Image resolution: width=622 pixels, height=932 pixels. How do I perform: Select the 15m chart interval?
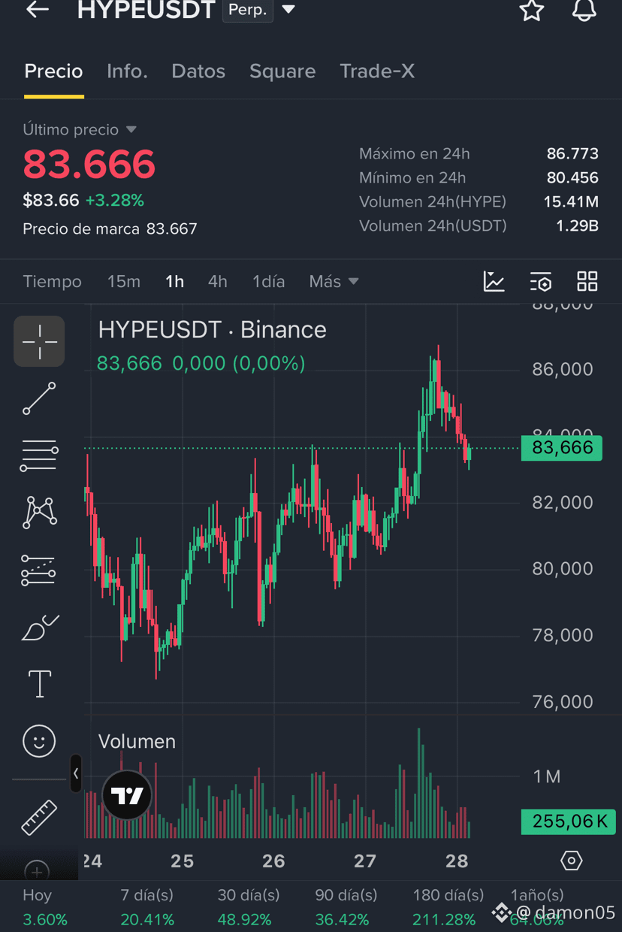pyautogui.click(x=124, y=282)
